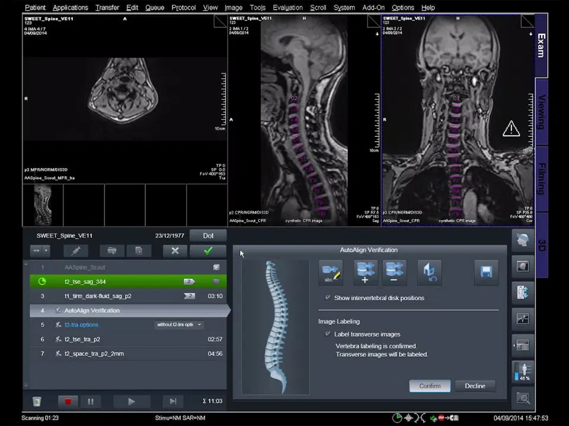The width and height of the screenshot is (569, 426).
Task: Open the Protocol menu
Action: (x=183, y=8)
